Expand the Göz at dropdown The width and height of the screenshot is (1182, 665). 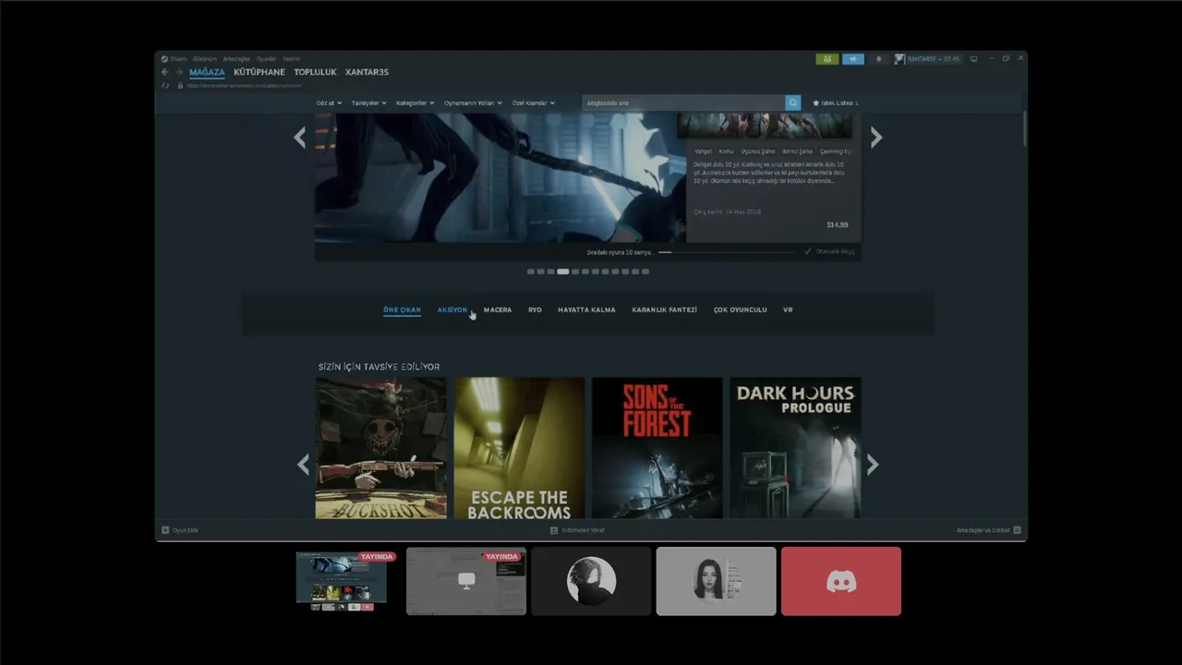(x=329, y=103)
